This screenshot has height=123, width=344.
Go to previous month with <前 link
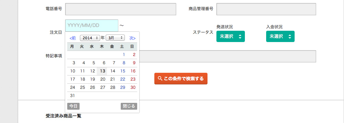pos(73,38)
